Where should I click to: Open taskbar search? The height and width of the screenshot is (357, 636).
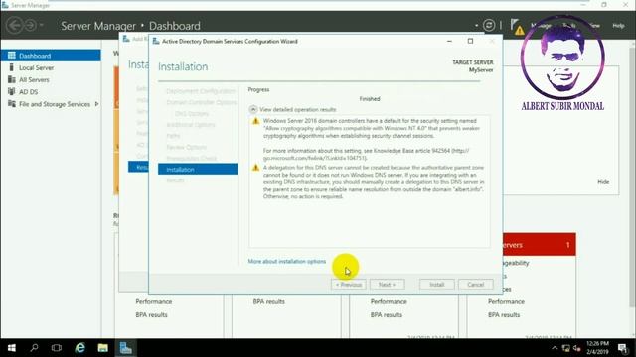coord(34,348)
